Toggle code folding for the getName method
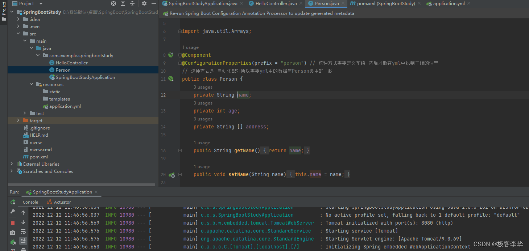529x251 pixels. pos(180,150)
